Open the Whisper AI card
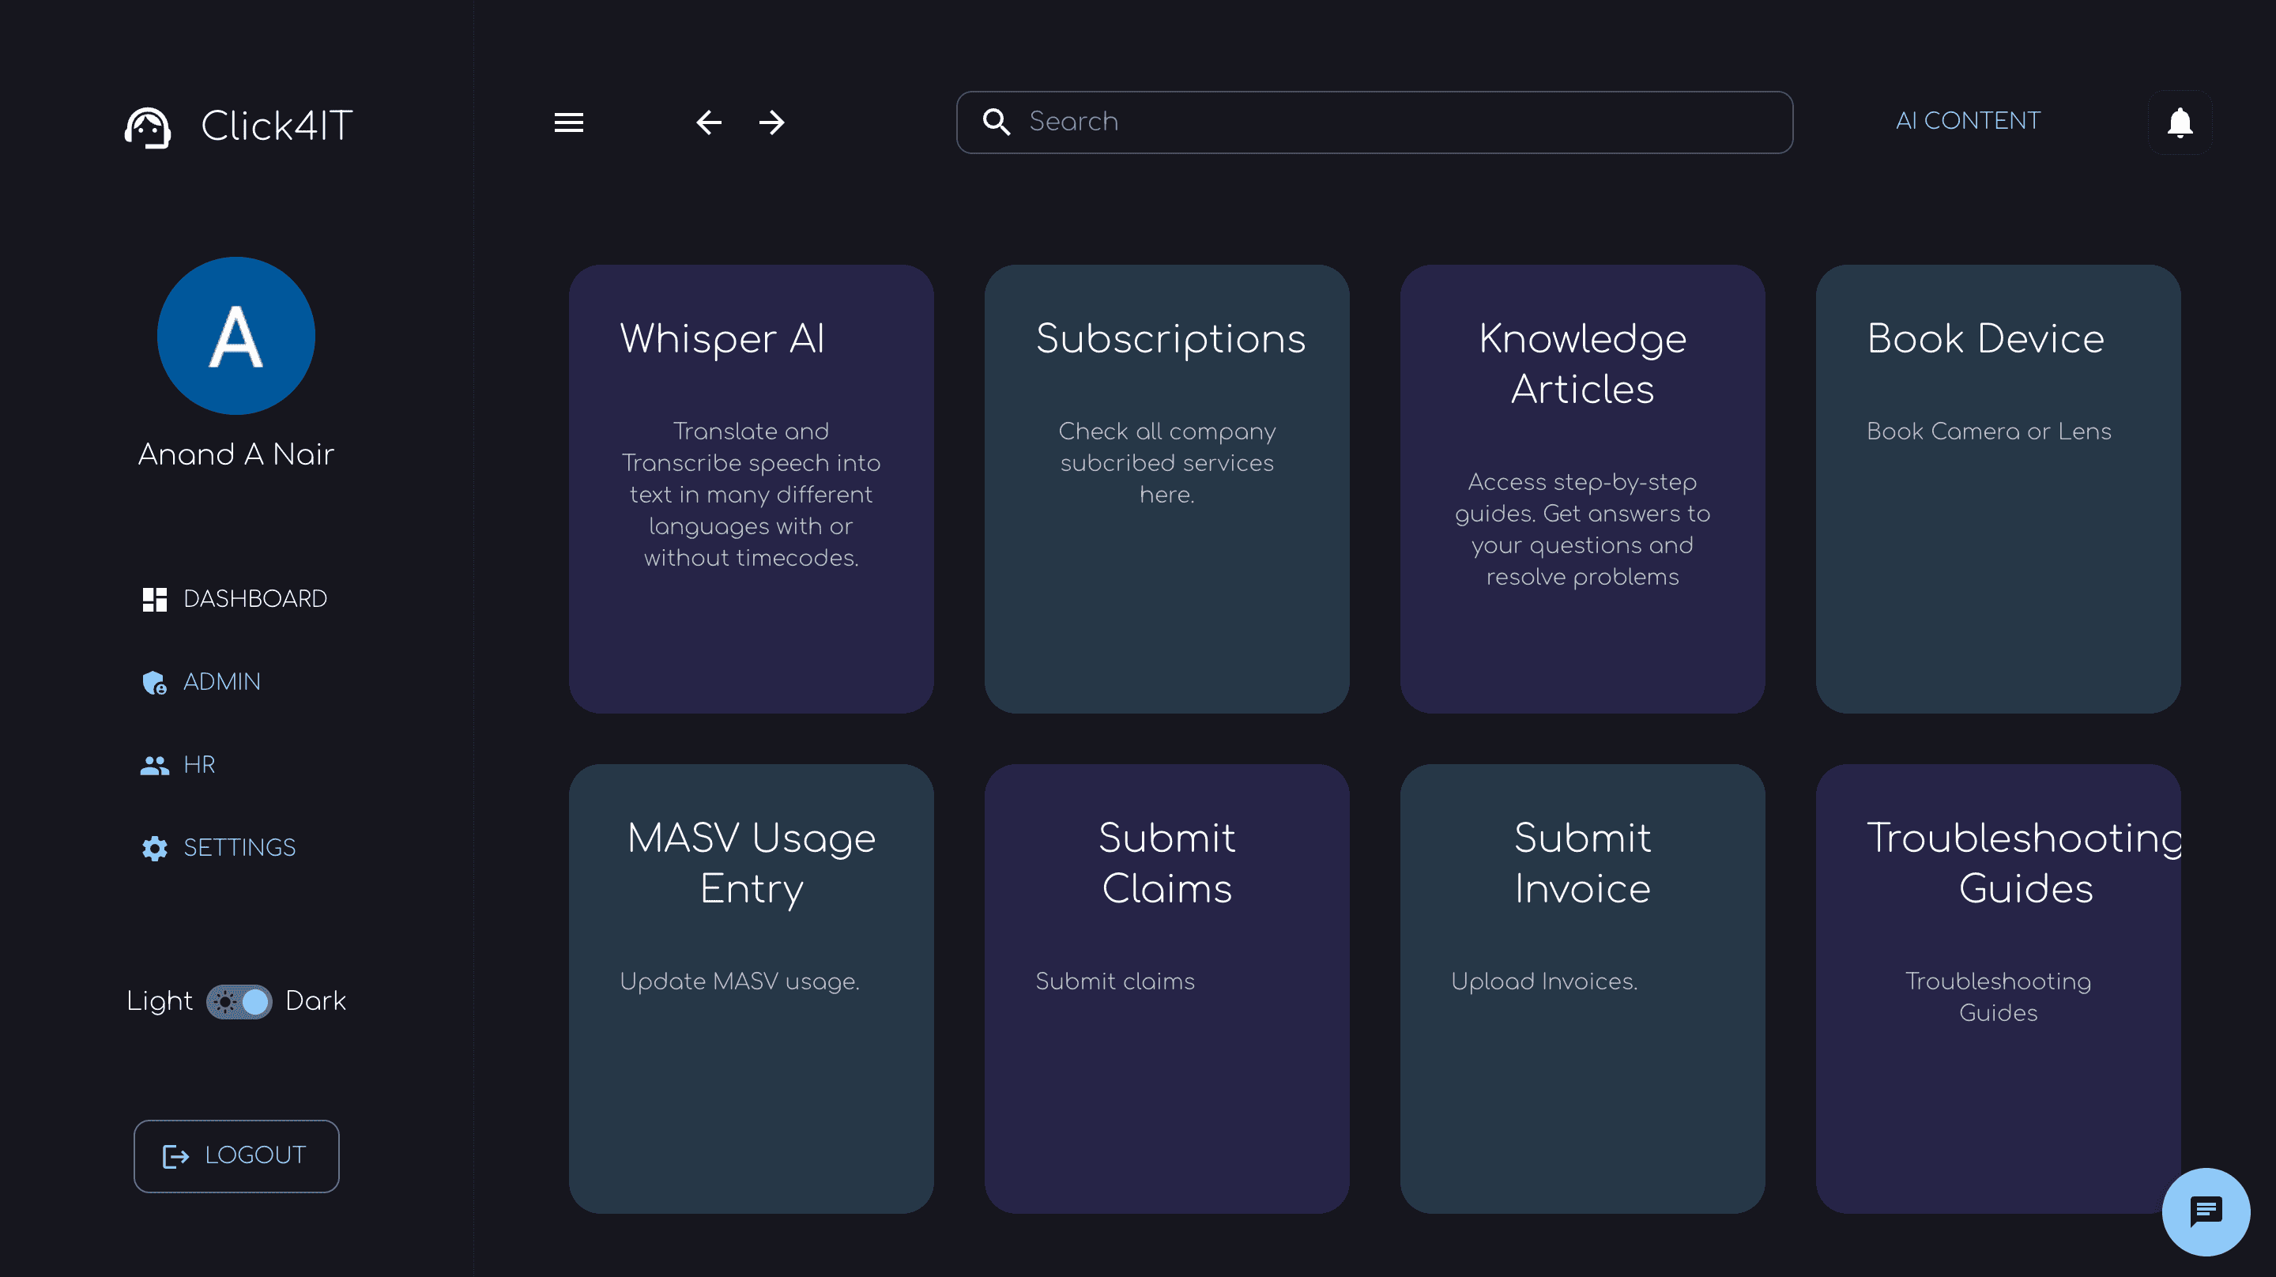Viewport: 2276px width, 1277px height. point(751,488)
